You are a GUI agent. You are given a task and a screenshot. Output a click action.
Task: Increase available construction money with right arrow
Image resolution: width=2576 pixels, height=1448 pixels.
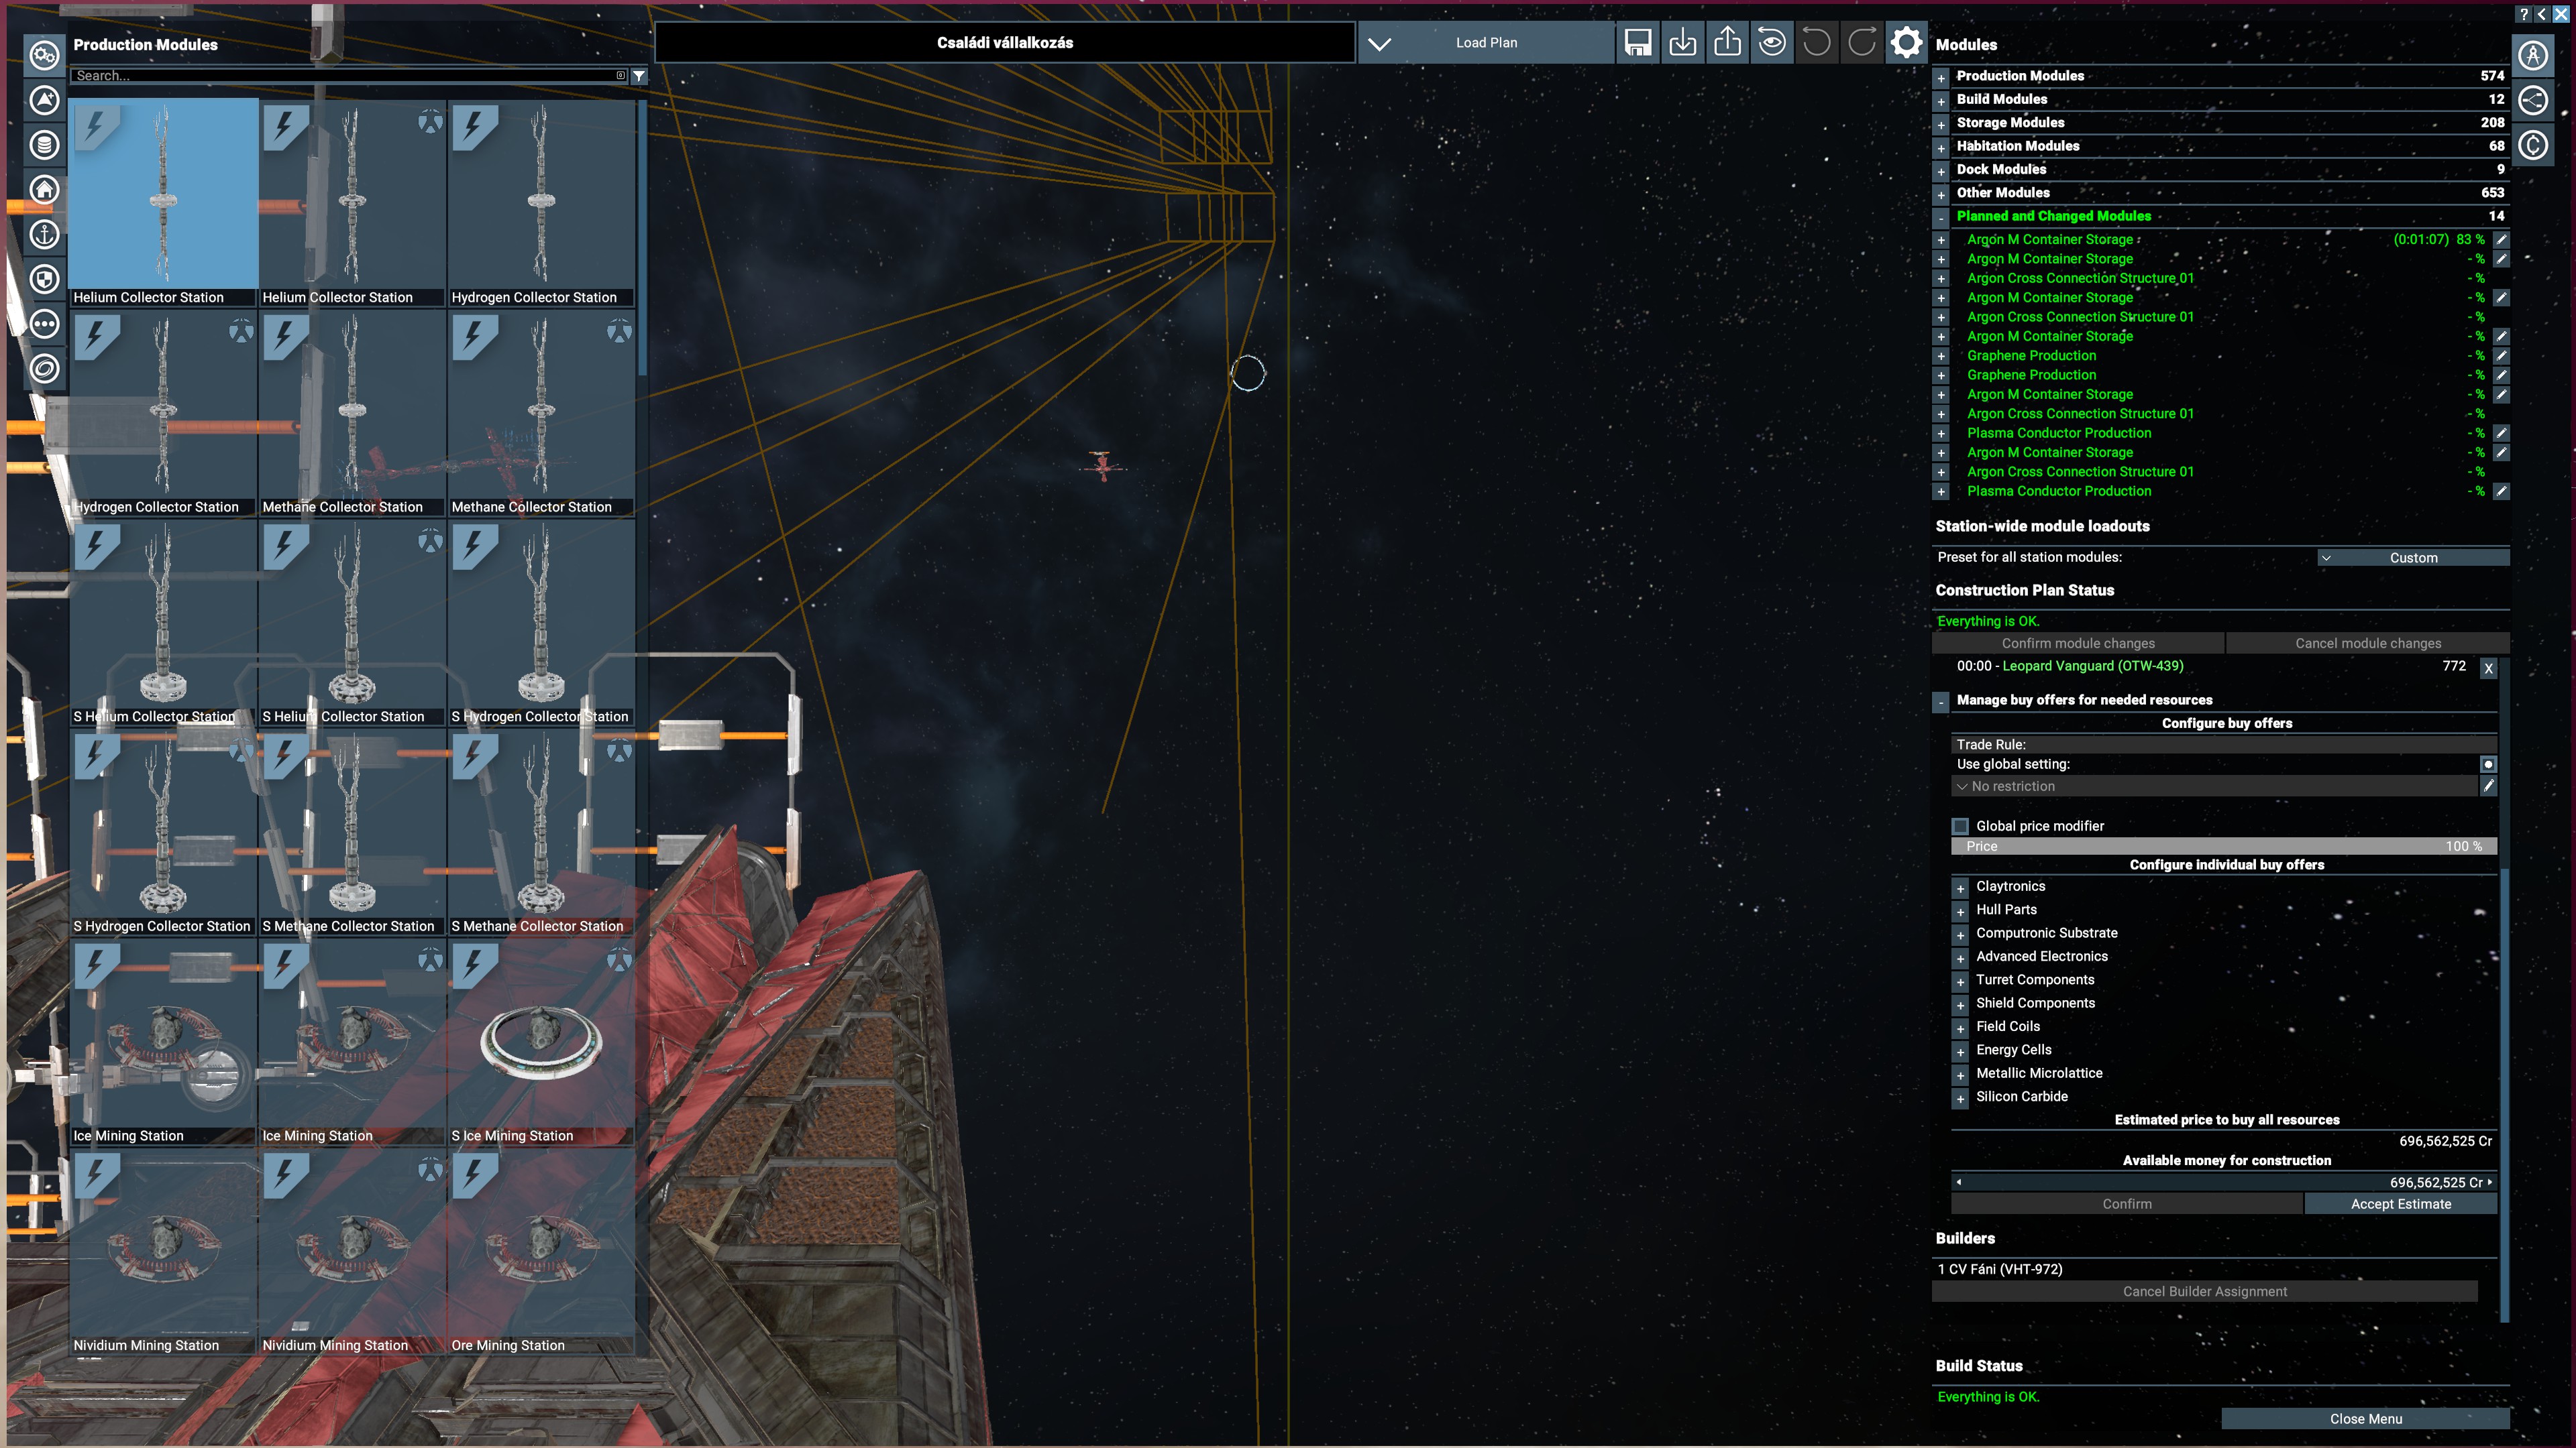[x=2490, y=1182]
